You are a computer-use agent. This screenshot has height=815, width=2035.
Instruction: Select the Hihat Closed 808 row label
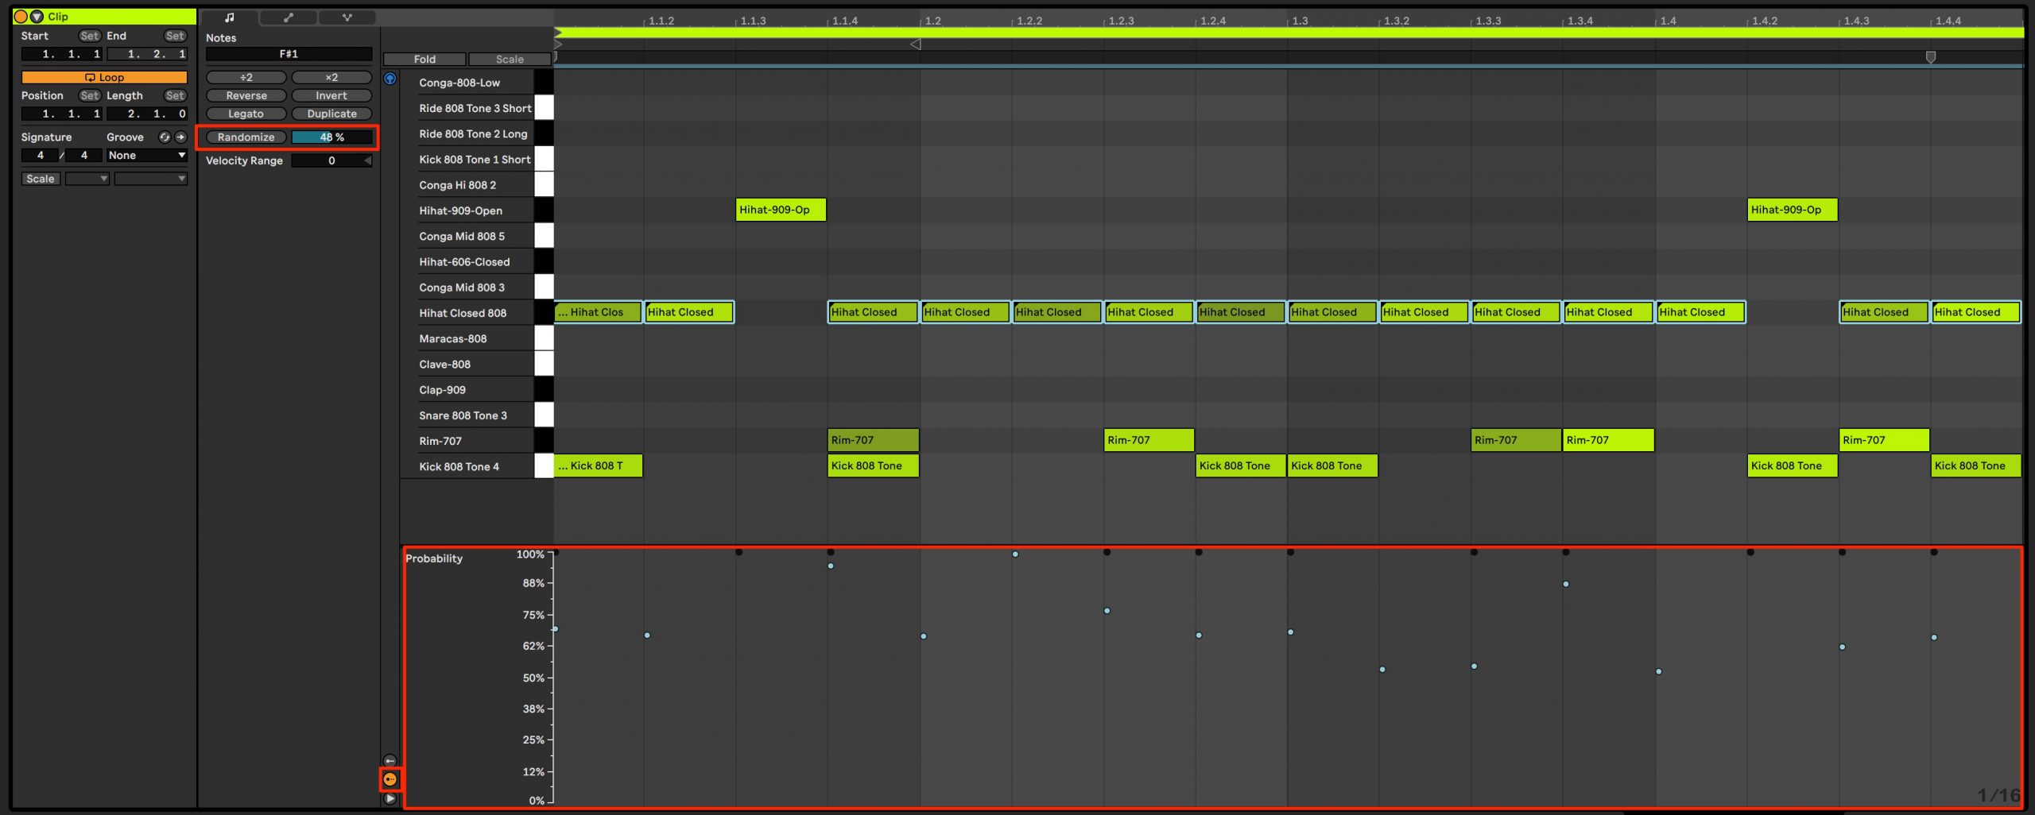[x=475, y=313]
